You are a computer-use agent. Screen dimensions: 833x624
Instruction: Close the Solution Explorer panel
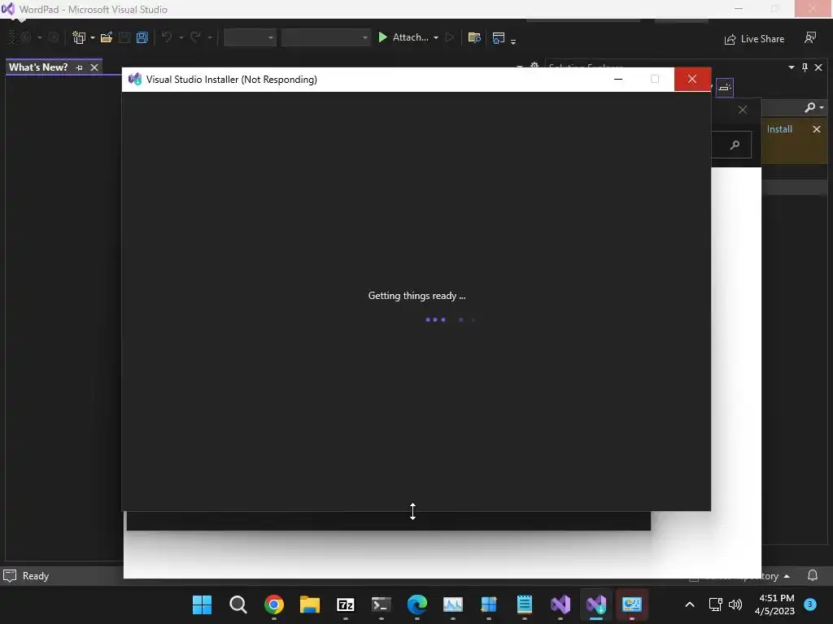click(x=818, y=67)
